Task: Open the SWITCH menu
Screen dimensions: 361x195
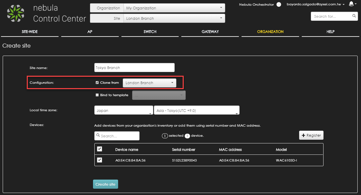Action: (x=150, y=32)
